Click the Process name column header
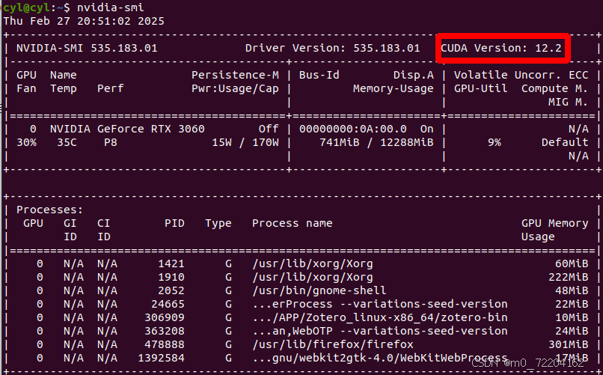The image size is (603, 375). (293, 224)
